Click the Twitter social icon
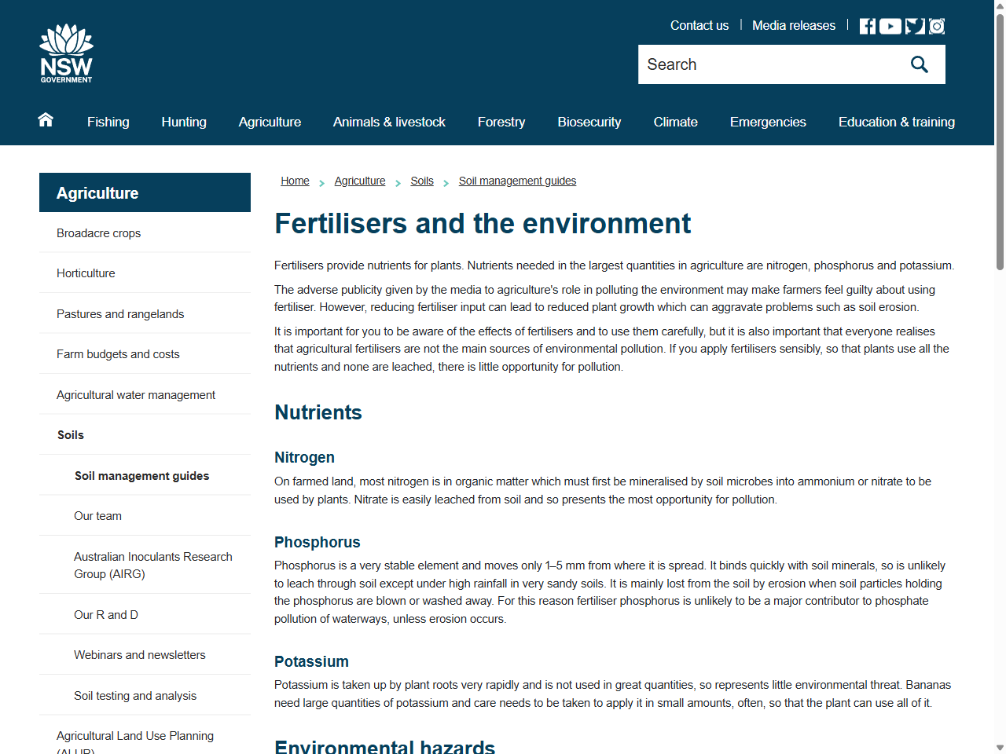 [913, 25]
